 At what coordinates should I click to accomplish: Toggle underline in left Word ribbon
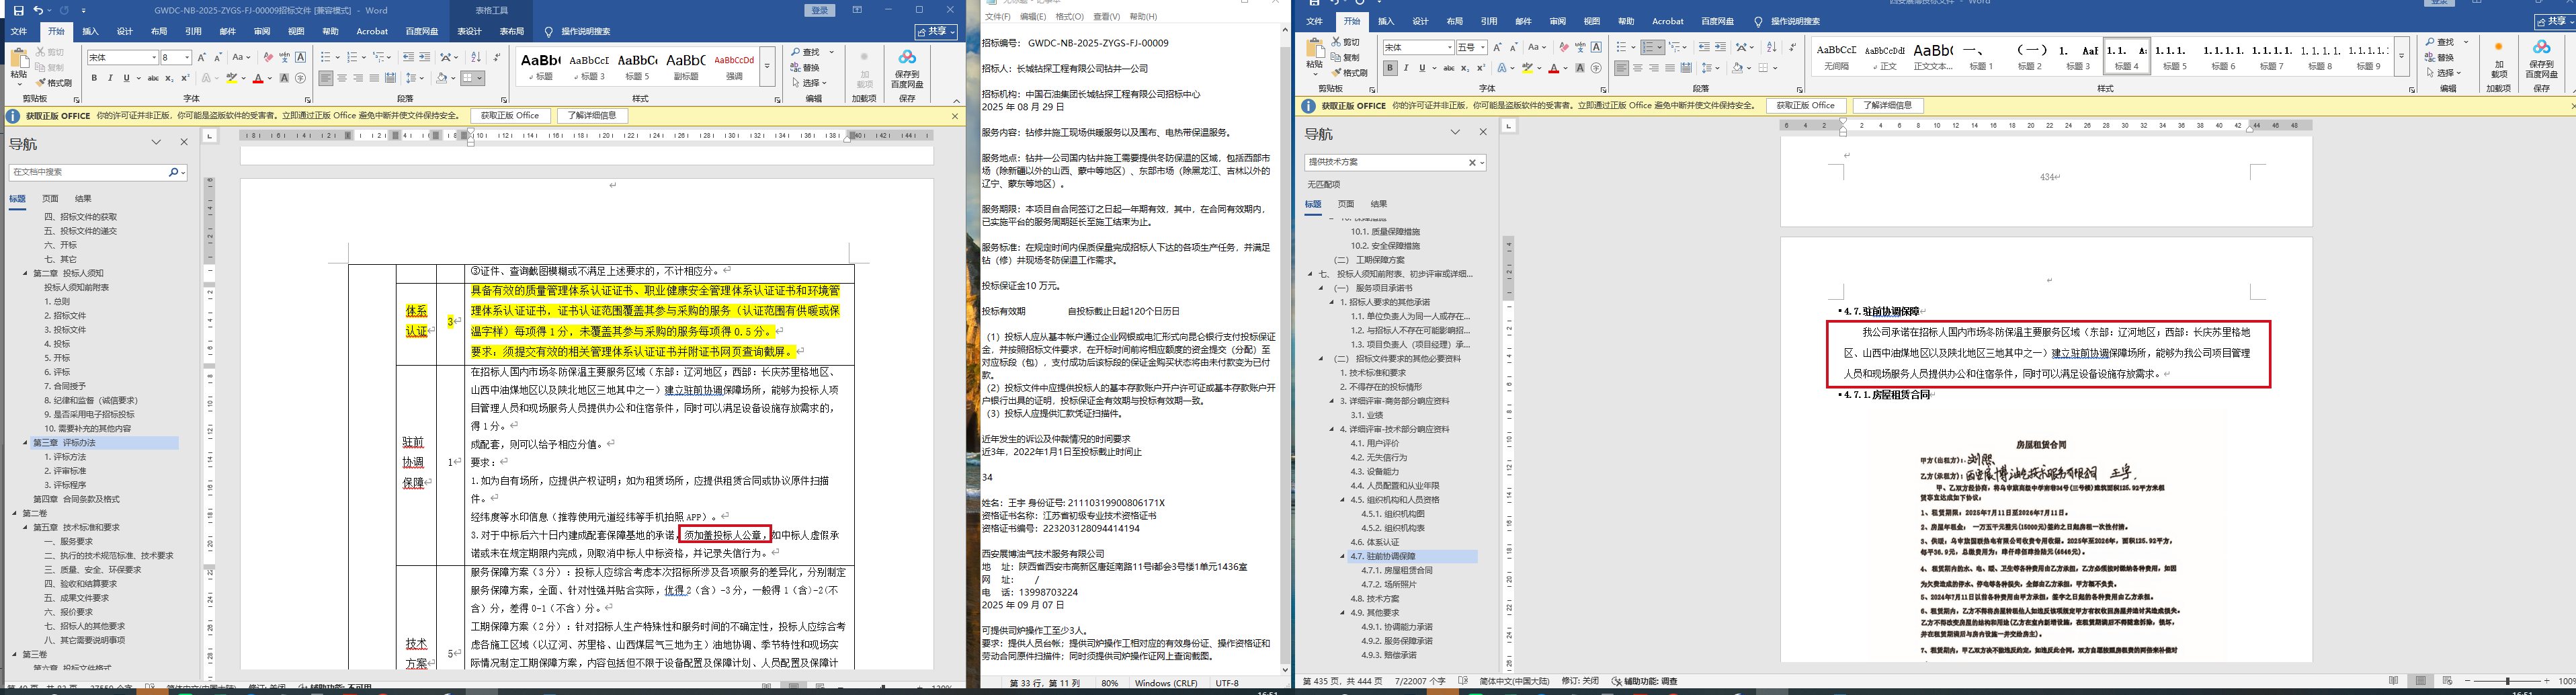(126, 78)
